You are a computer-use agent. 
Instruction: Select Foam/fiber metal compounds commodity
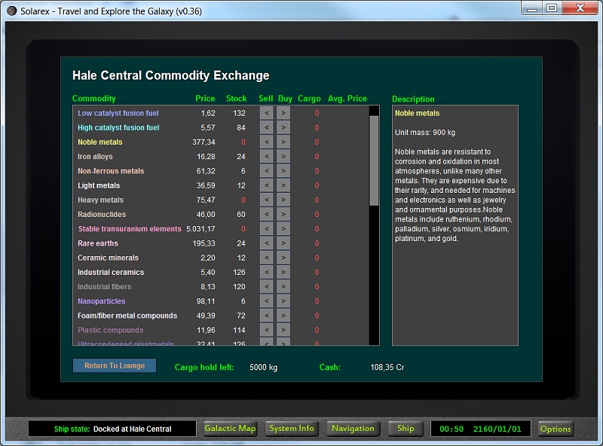click(x=127, y=316)
